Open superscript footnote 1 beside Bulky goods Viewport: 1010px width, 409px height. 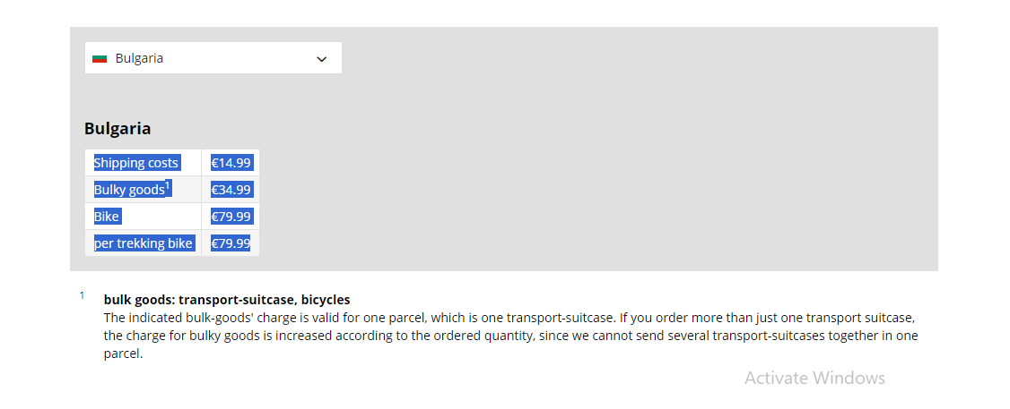(168, 185)
